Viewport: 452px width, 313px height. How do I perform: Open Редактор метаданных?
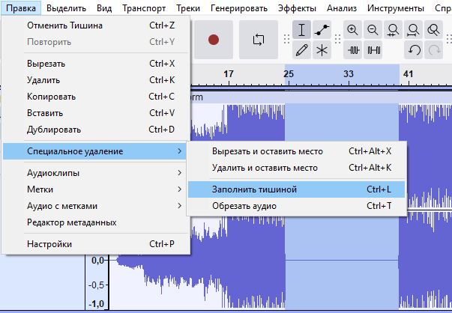pyautogui.click(x=96, y=222)
